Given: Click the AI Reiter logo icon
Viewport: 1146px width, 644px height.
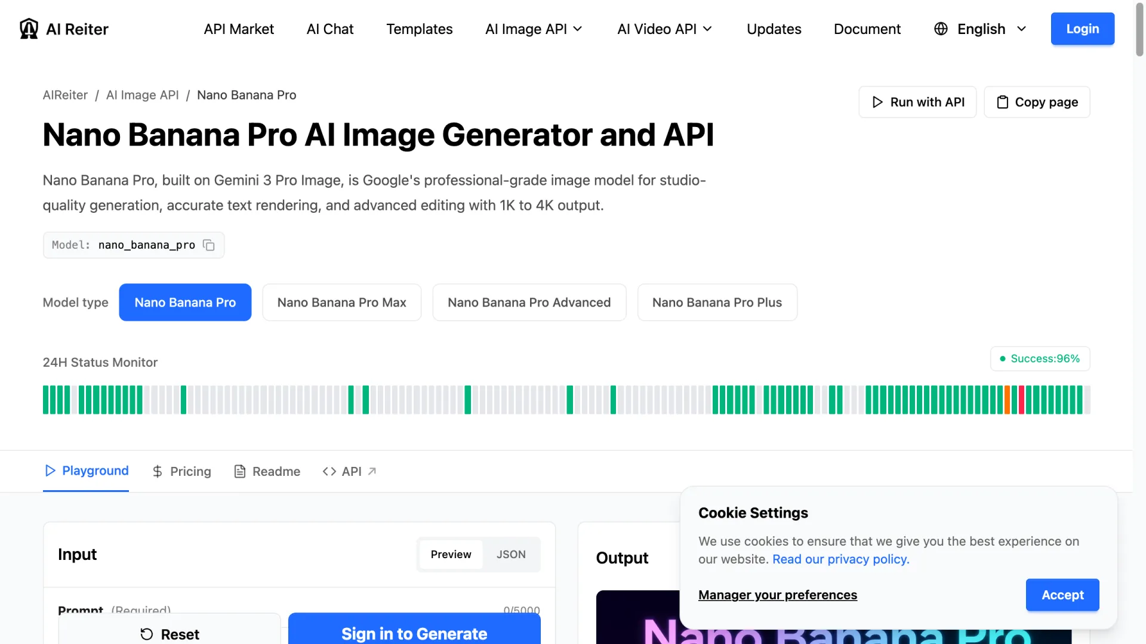Looking at the screenshot, I should [x=29, y=29].
